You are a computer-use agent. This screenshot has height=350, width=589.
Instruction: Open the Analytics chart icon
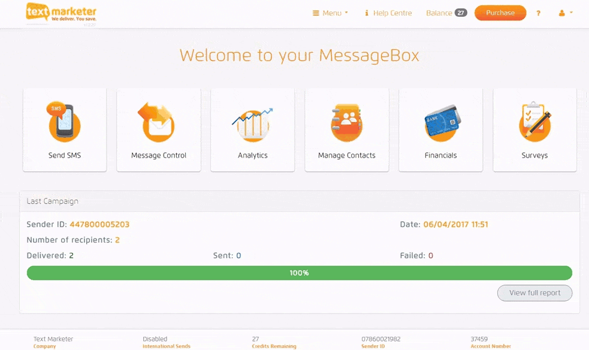tap(252, 125)
